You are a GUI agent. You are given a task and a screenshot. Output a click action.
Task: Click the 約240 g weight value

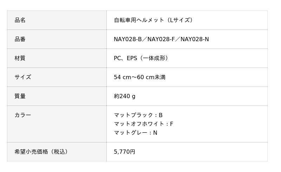(125, 96)
